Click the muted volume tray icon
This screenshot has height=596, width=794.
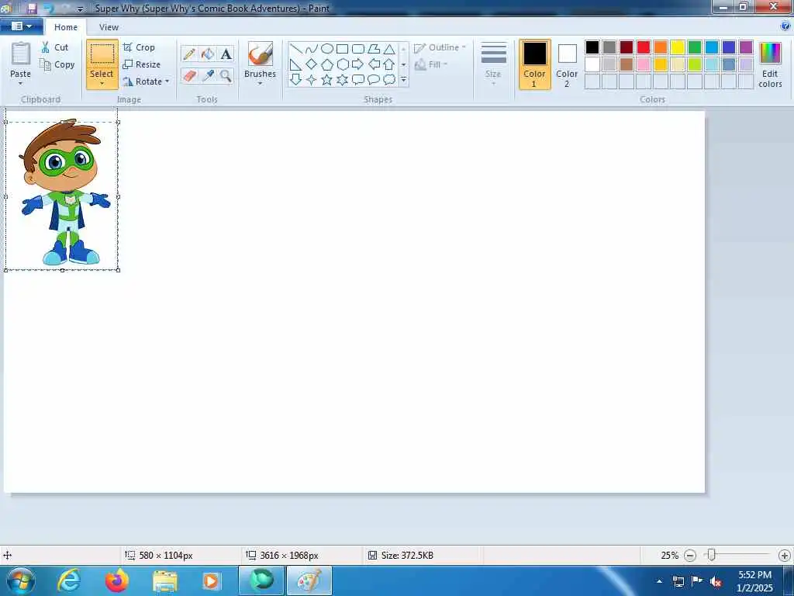coord(716,581)
